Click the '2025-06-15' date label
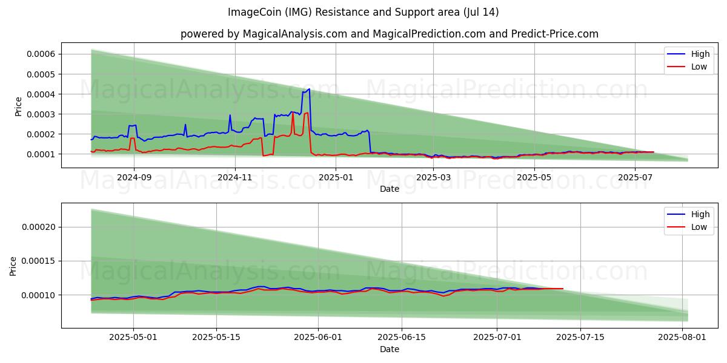The image size is (727, 363). [x=402, y=338]
